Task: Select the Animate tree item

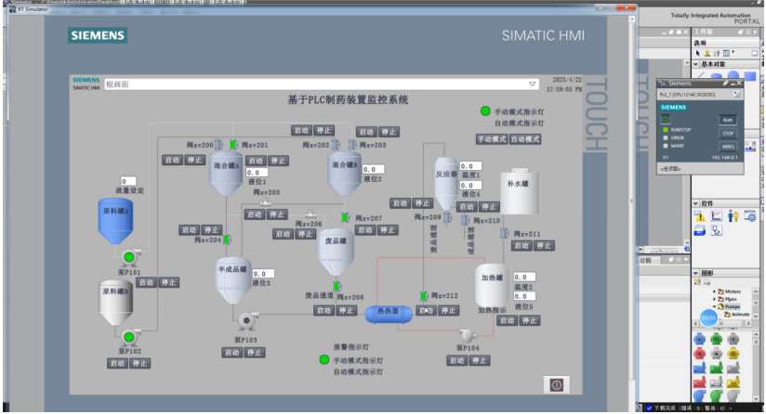Action: [x=736, y=314]
